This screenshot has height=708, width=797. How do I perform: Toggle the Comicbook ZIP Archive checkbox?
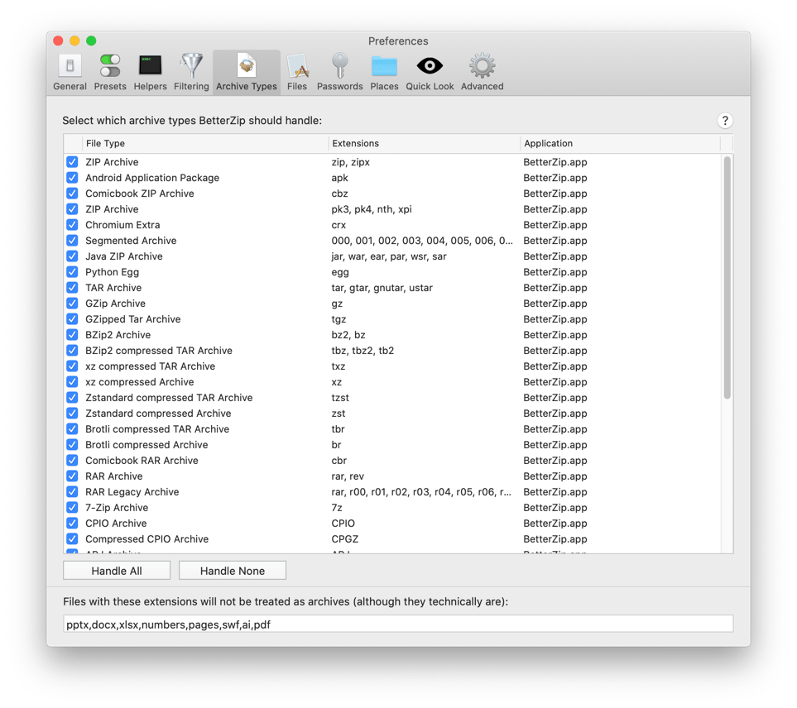[72, 194]
